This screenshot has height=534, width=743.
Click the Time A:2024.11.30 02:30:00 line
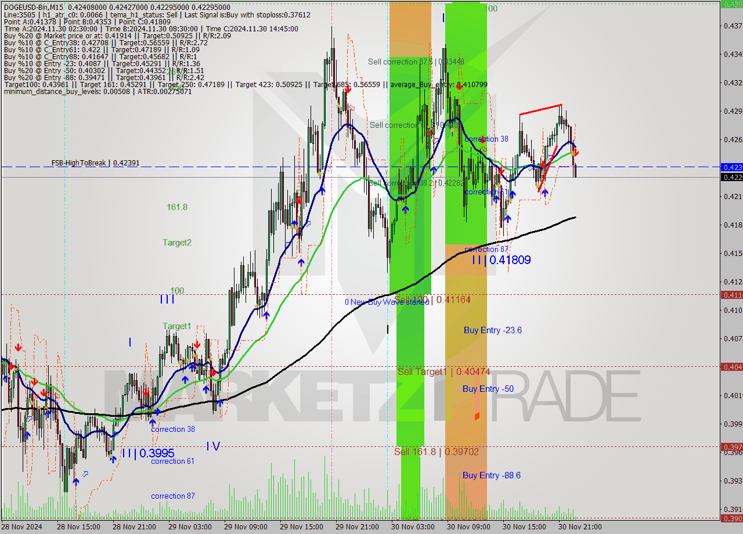151,28
